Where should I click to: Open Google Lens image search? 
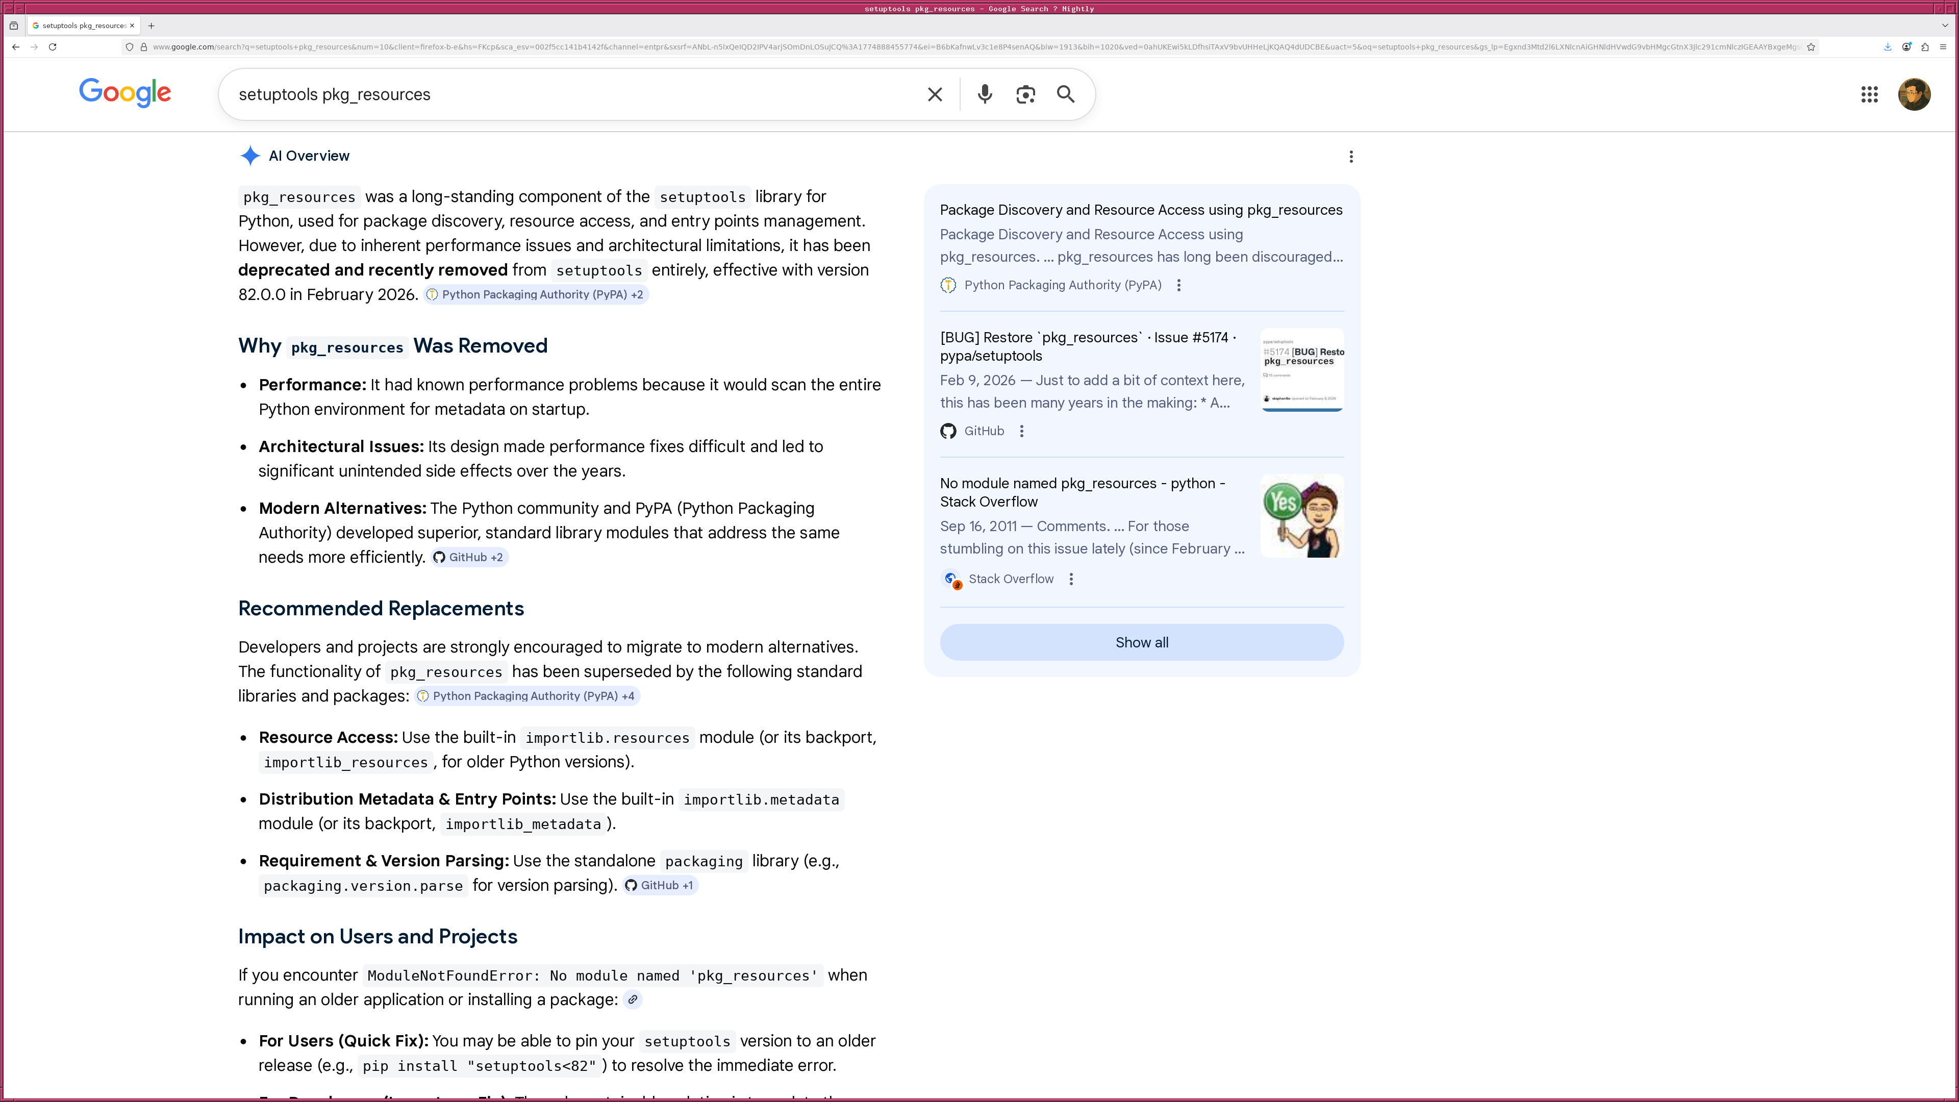tap(1025, 94)
